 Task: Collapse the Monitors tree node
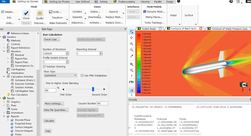pos(4,51)
